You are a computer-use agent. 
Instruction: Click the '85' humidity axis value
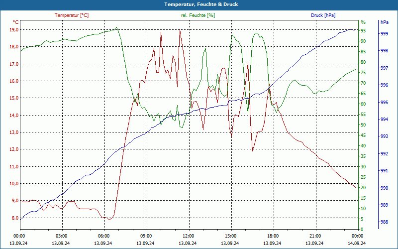point(363,52)
